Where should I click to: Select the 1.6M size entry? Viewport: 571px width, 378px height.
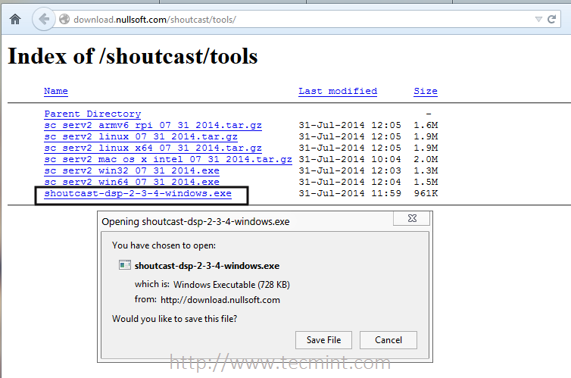[426, 125]
